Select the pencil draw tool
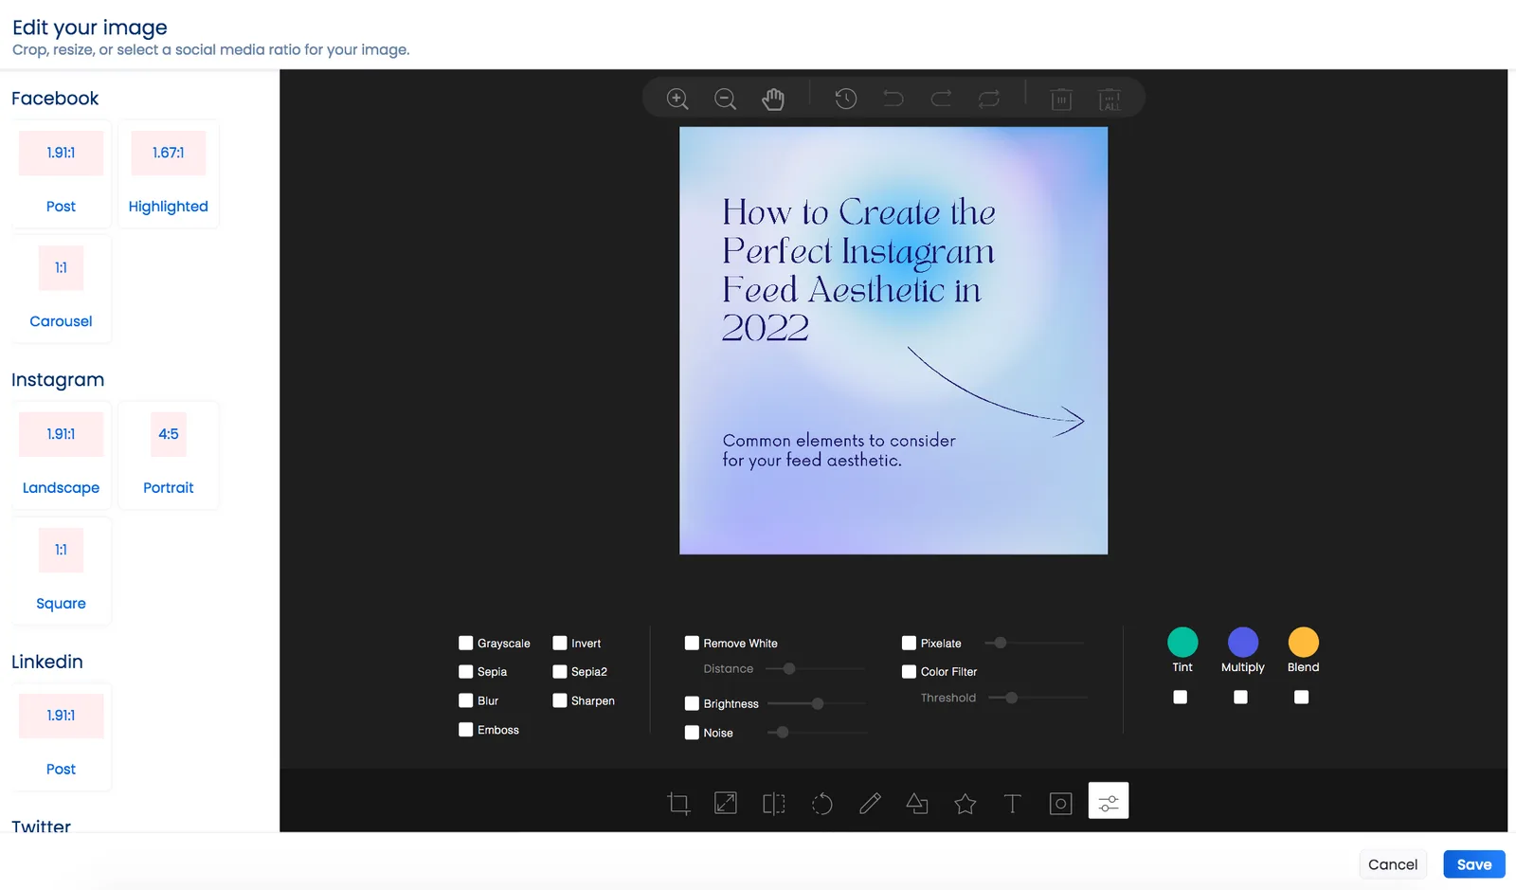The image size is (1516, 890). (870, 804)
